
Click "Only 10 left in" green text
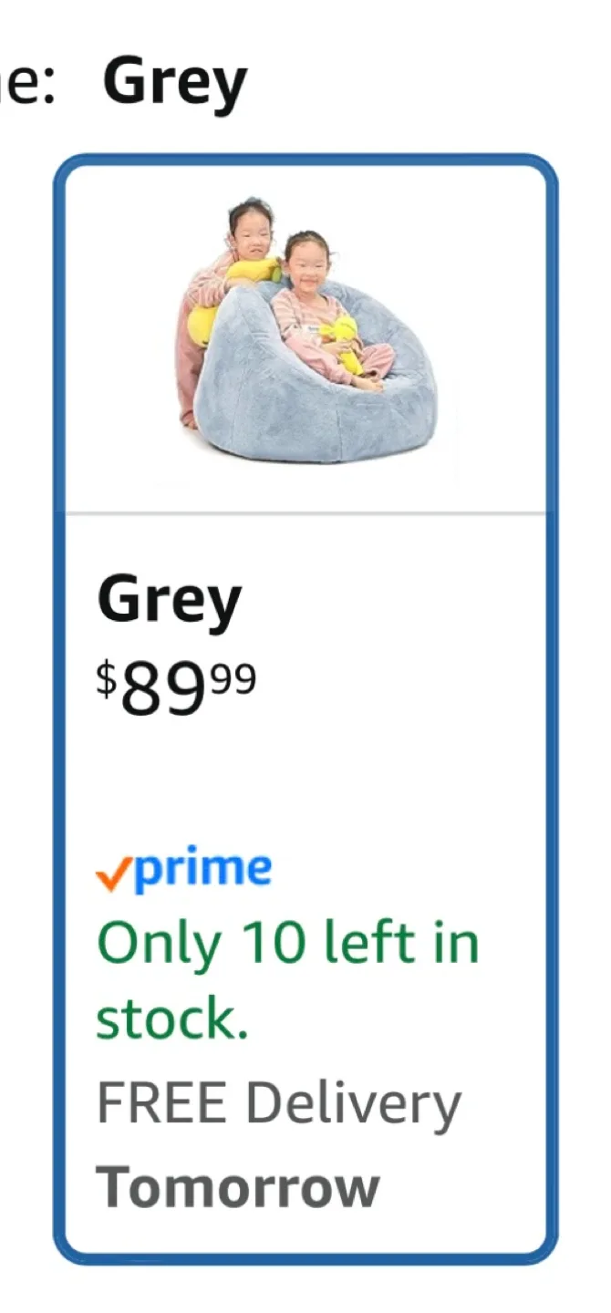[x=288, y=945]
